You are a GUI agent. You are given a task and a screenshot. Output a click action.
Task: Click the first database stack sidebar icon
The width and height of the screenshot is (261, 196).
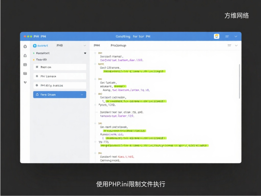coord(25,65)
